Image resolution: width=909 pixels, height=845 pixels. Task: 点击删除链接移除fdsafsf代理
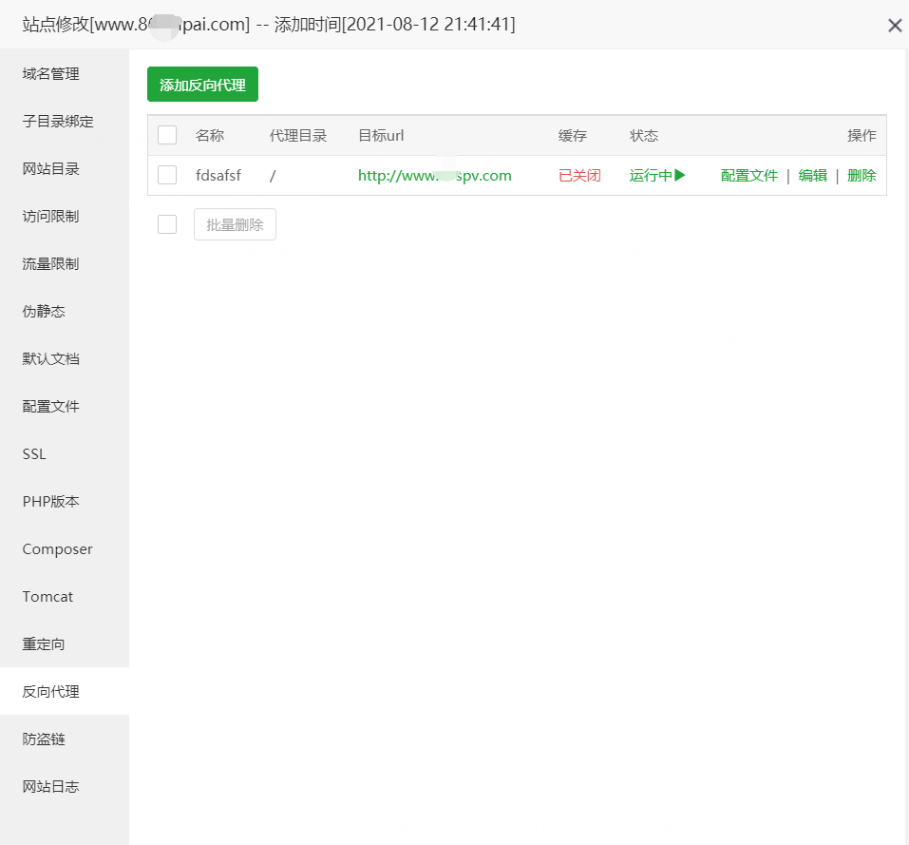[861, 175]
